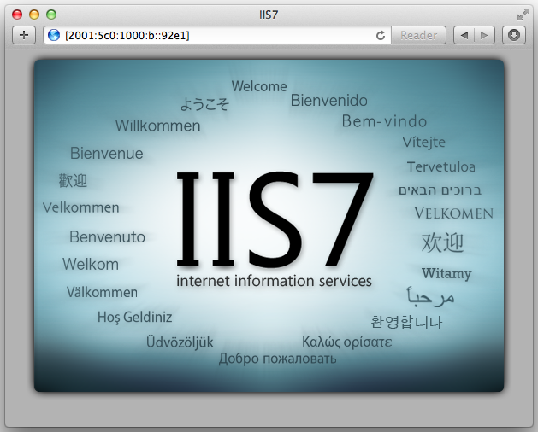Close the window with the red button
The image size is (538, 432).
(x=17, y=15)
